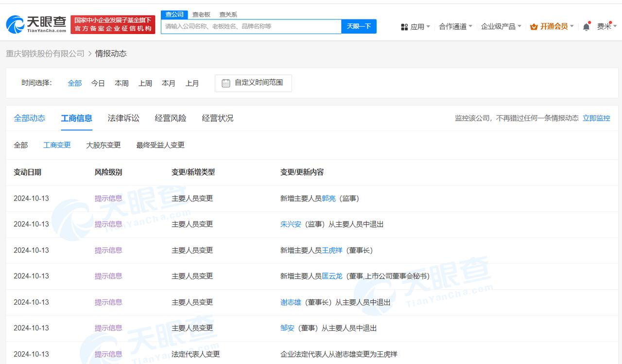
Task: Click 风险级别 column header
Action: [x=108, y=172]
